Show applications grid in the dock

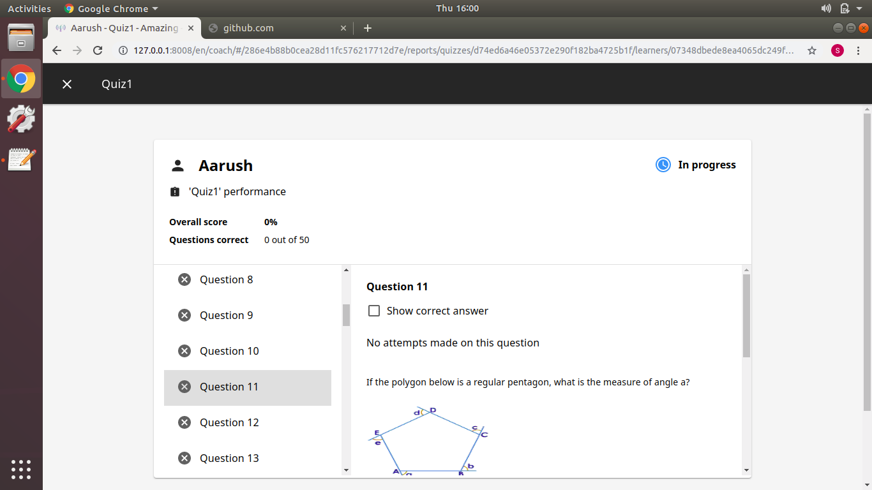[21, 469]
